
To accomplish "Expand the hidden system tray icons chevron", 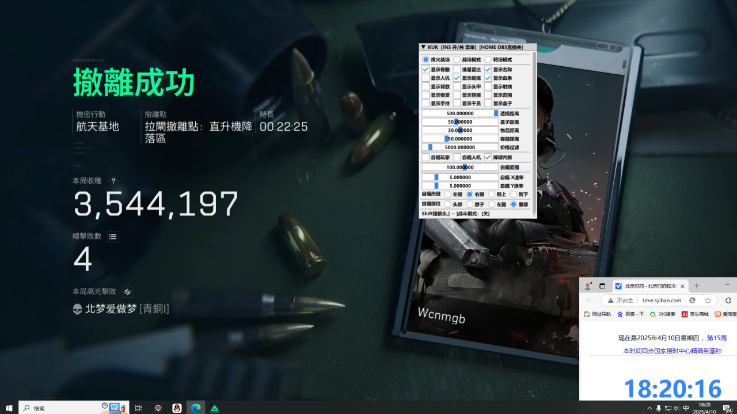I will tap(649, 408).
